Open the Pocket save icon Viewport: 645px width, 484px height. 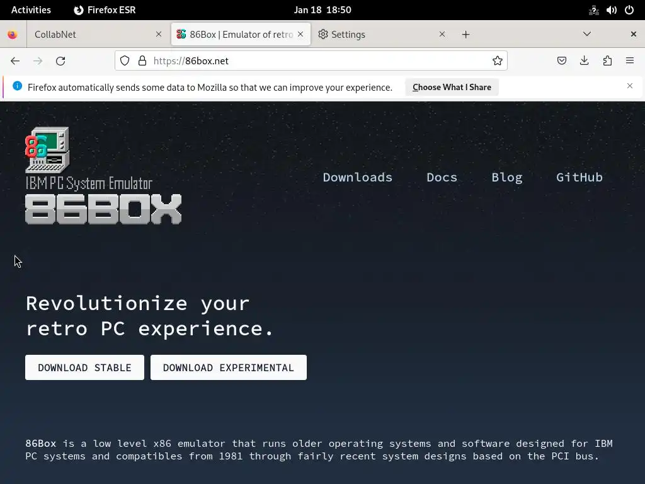click(x=561, y=61)
